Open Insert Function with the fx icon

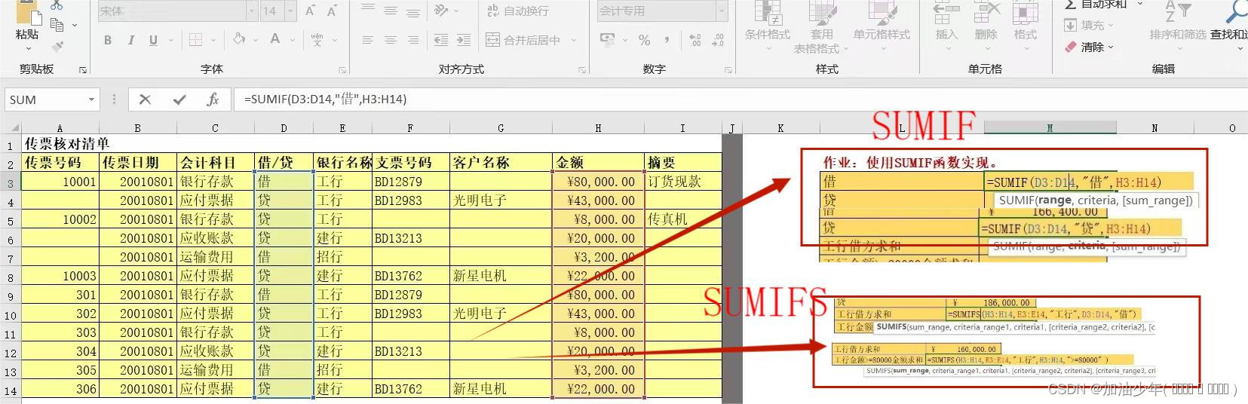(213, 99)
